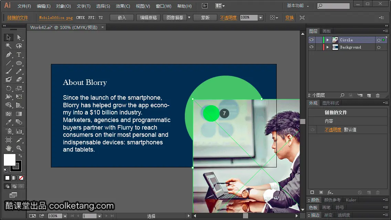Image resolution: width=391 pixels, height=220 pixels.
Task: Select the Zoom tool
Action: [19, 148]
